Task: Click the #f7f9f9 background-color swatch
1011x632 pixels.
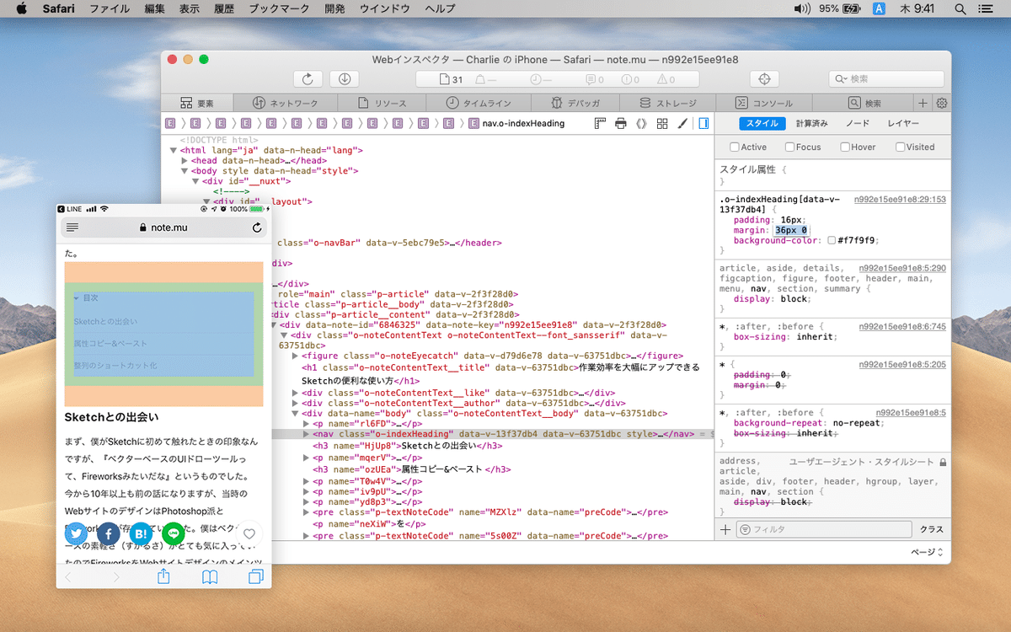Action: pos(832,240)
